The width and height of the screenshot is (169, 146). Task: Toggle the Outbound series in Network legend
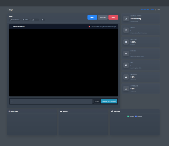point(138,116)
